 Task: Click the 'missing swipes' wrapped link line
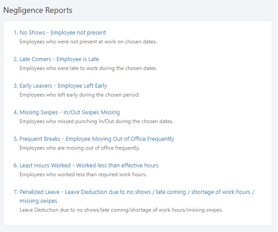point(39,201)
